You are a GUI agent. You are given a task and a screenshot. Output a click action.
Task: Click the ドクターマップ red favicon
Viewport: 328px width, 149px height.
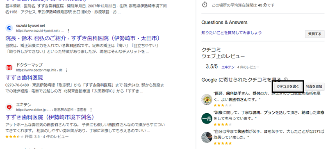(x=9, y=67)
